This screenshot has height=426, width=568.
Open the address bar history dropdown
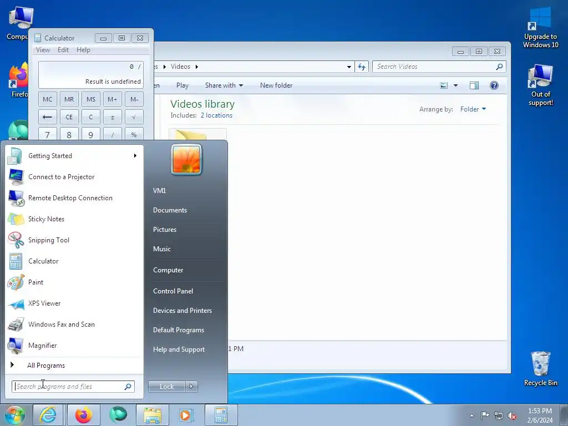click(x=349, y=67)
